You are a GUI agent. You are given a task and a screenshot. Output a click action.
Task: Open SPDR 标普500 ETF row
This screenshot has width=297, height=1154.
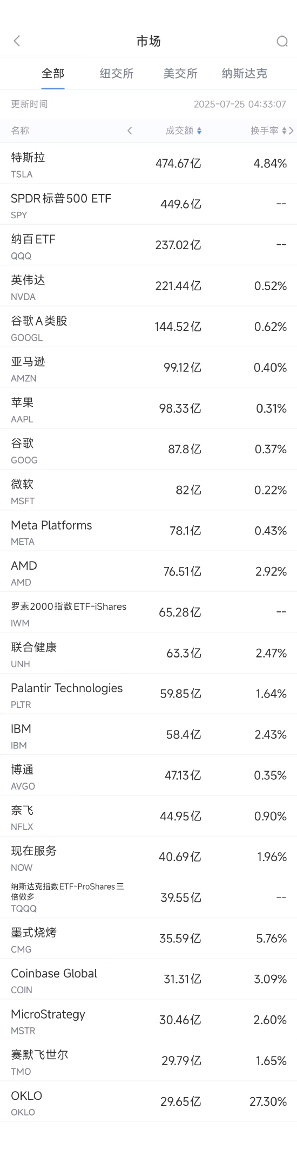148,204
